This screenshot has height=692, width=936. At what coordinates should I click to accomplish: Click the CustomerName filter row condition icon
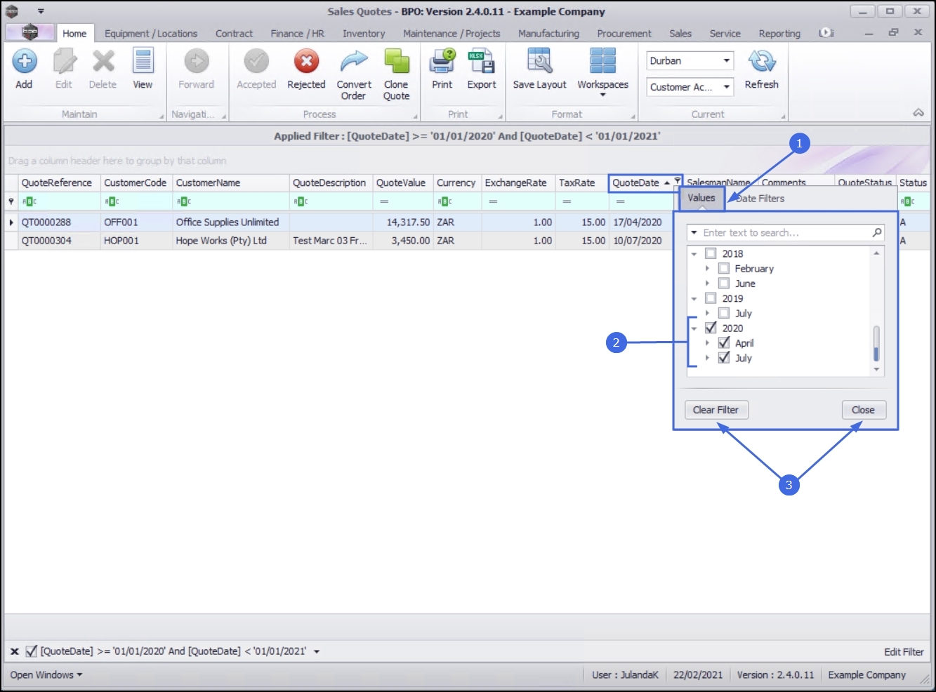click(183, 201)
